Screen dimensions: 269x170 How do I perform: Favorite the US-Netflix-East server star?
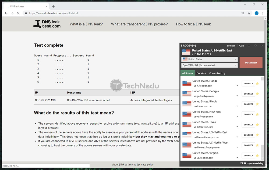coord(257,135)
